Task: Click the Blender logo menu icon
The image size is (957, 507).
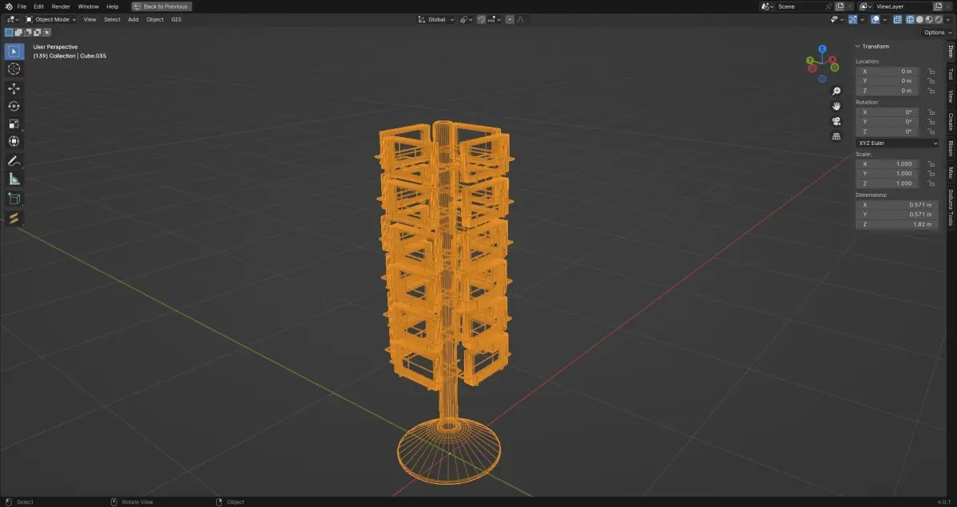Action: point(7,6)
